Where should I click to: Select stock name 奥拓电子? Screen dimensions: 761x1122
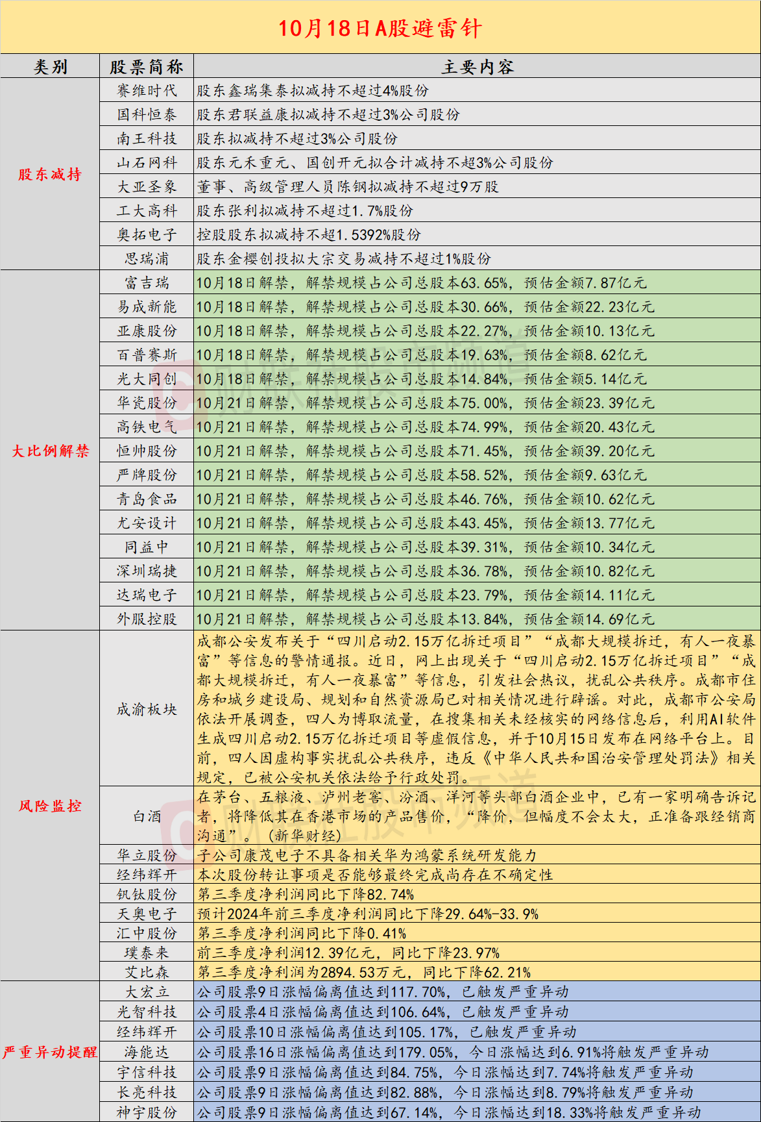[147, 235]
